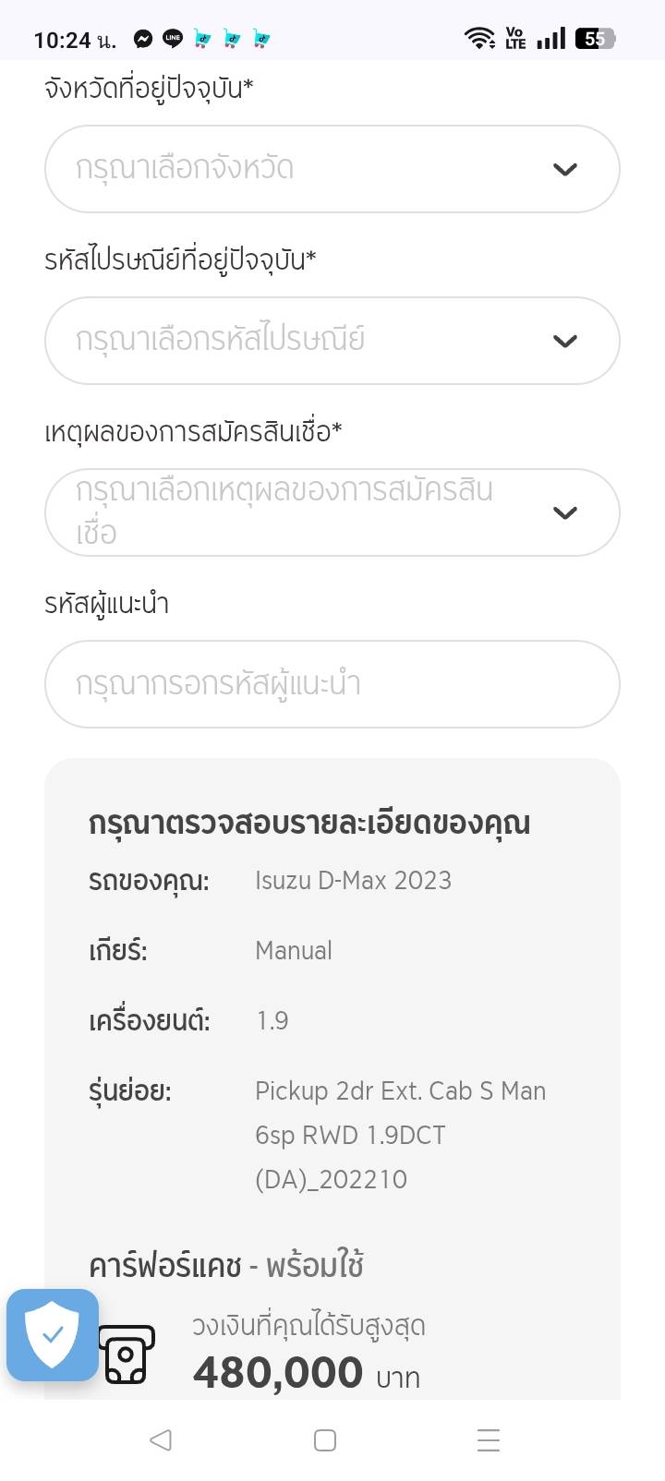This screenshot has height=1481, width=665.
Task: Tap the LINE notification icon in status bar
Action: [x=173, y=39]
